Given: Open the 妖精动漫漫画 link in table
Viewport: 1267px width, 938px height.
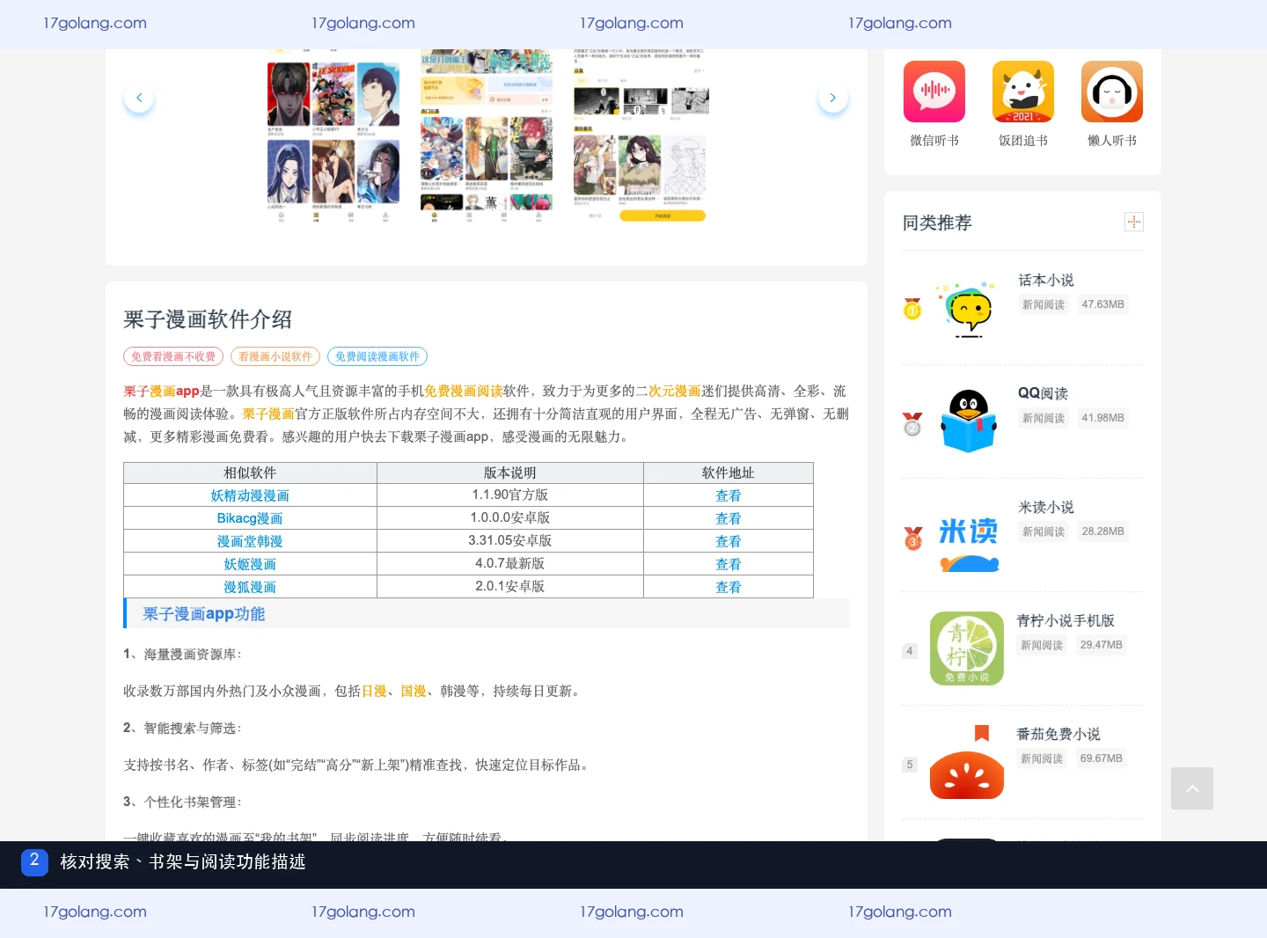Looking at the screenshot, I should tap(250, 495).
